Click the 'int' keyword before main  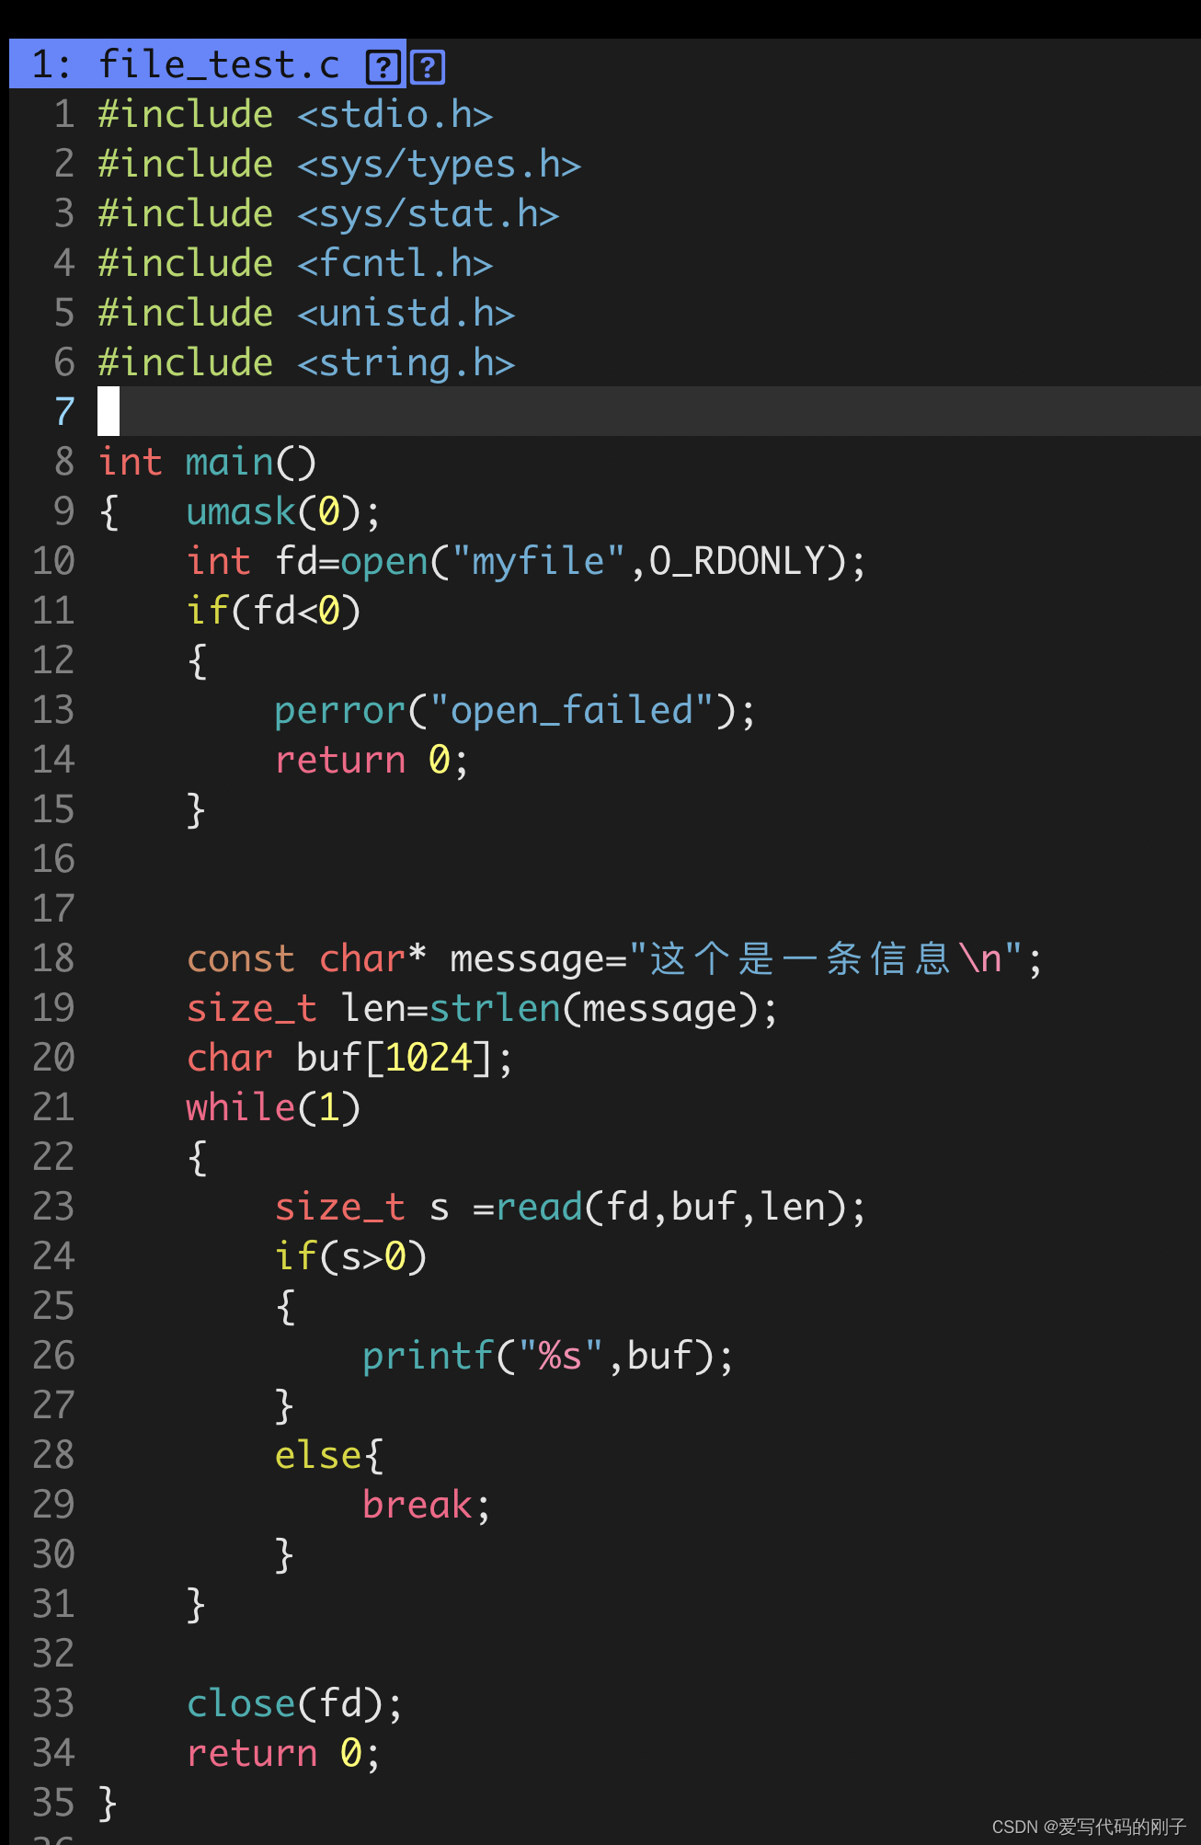coord(131,462)
